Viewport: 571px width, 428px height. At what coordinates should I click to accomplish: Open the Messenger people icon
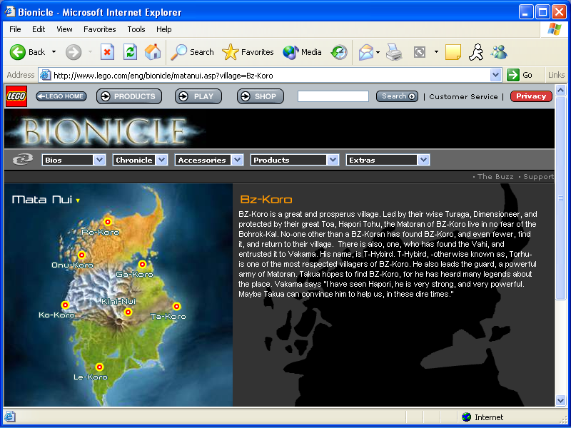[499, 52]
